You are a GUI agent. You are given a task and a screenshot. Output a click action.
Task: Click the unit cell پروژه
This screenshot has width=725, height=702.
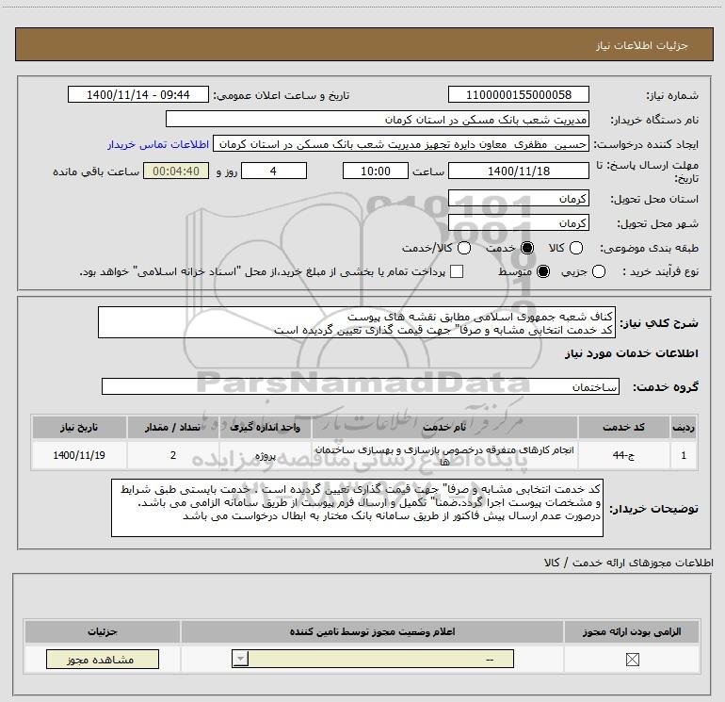(x=266, y=455)
